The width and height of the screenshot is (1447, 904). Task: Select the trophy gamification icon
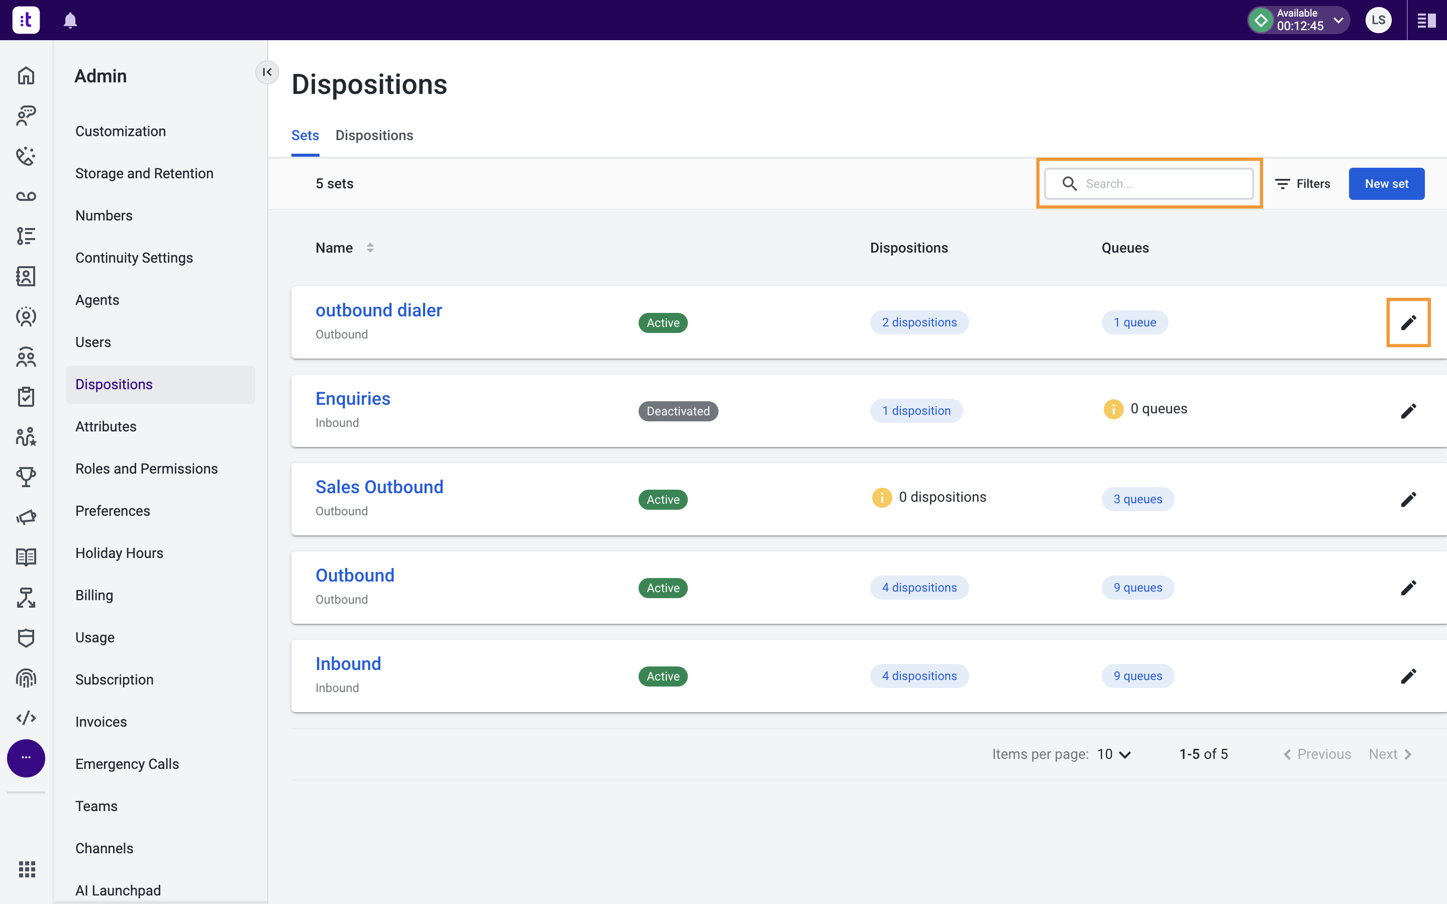26,477
